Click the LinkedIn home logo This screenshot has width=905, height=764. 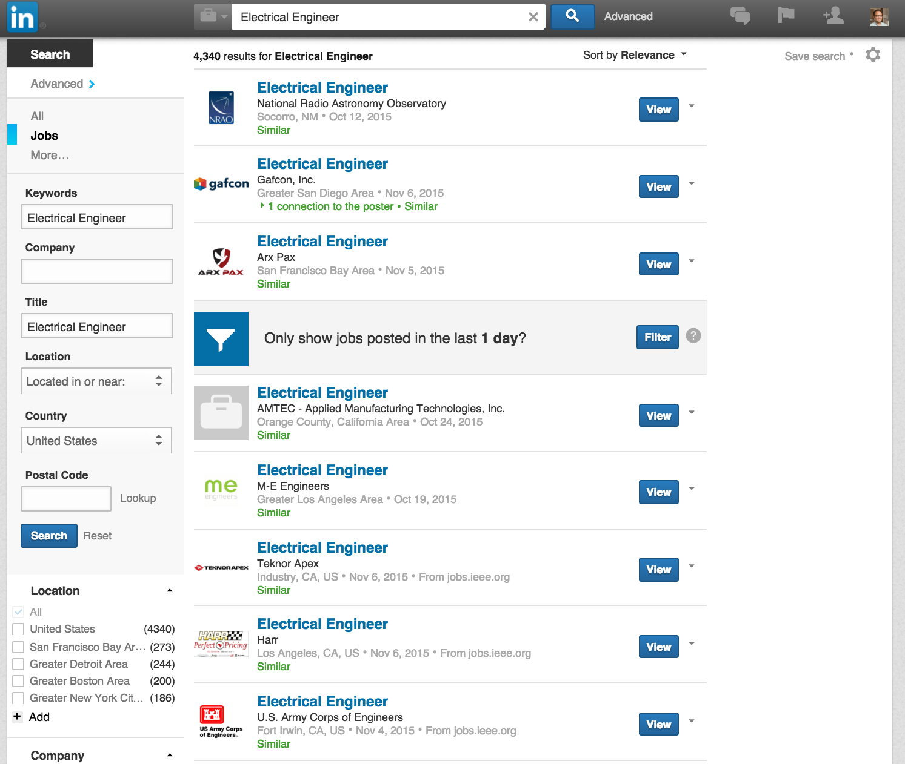click(22, 17)
